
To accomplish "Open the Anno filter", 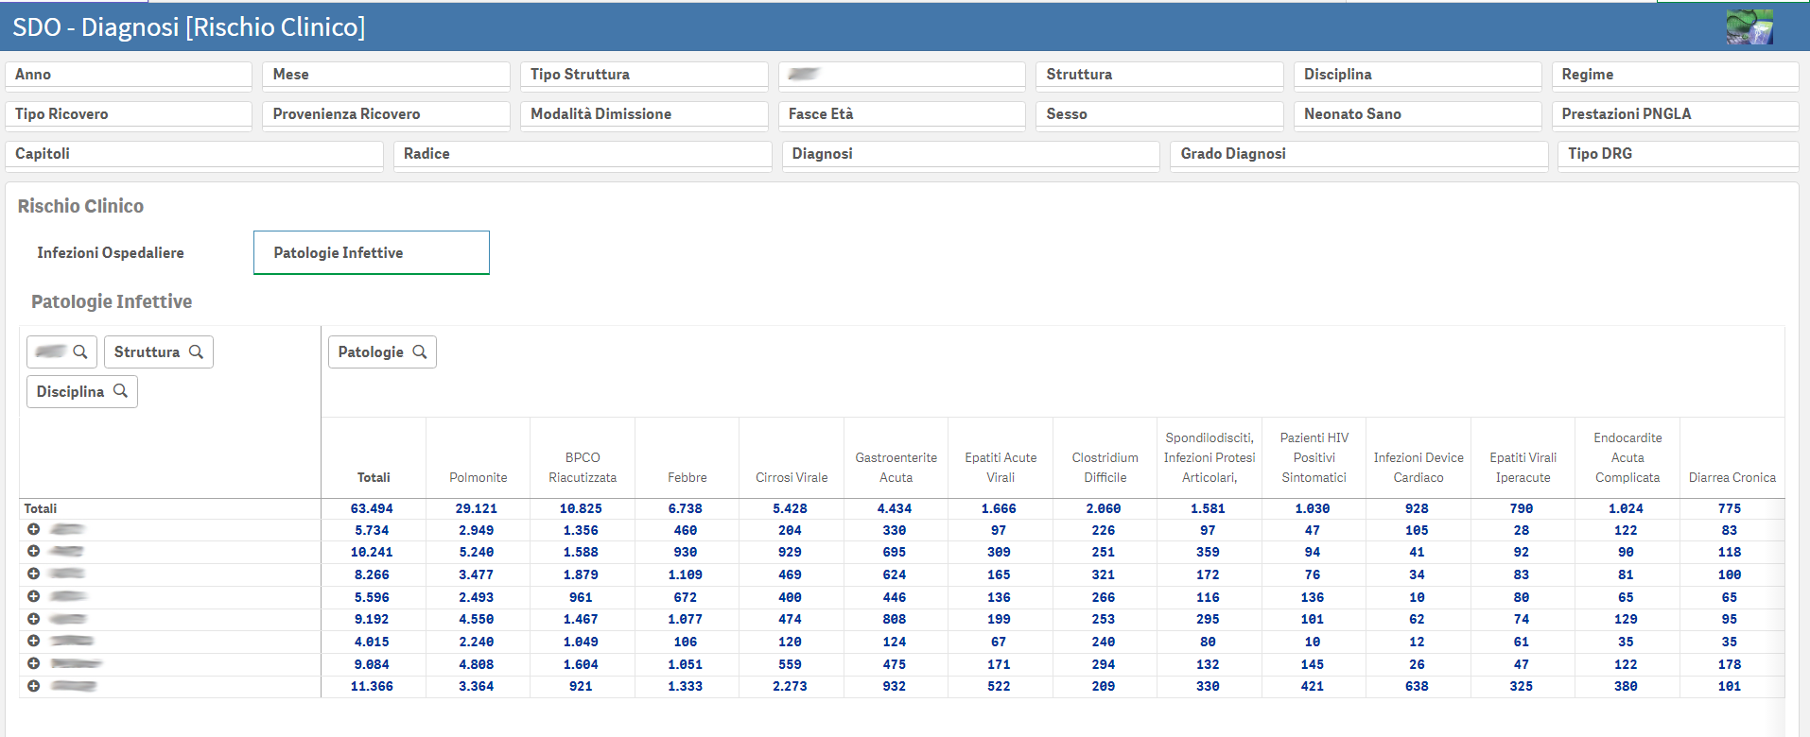I will tap(129, 75).
